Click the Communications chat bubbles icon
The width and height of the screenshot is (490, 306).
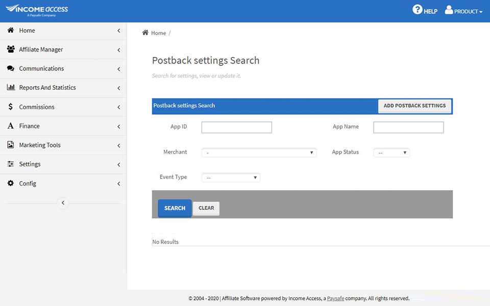(x=11, y=68)
